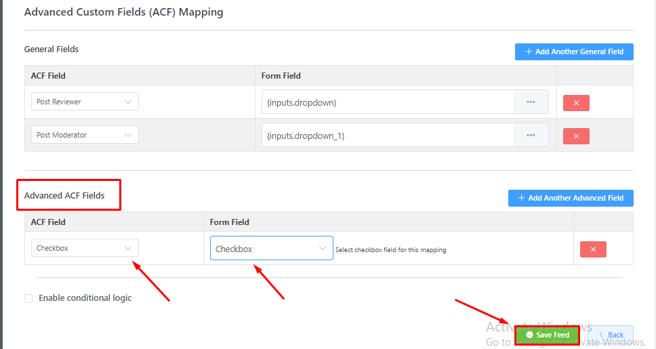Click the plus icon on Add Another Advanced Field
Screen dimensions: 656x349
pyautogui.click(x=521, y=198)
